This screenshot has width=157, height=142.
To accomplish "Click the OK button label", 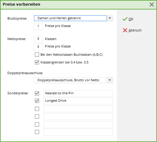I will coord(131,19).
